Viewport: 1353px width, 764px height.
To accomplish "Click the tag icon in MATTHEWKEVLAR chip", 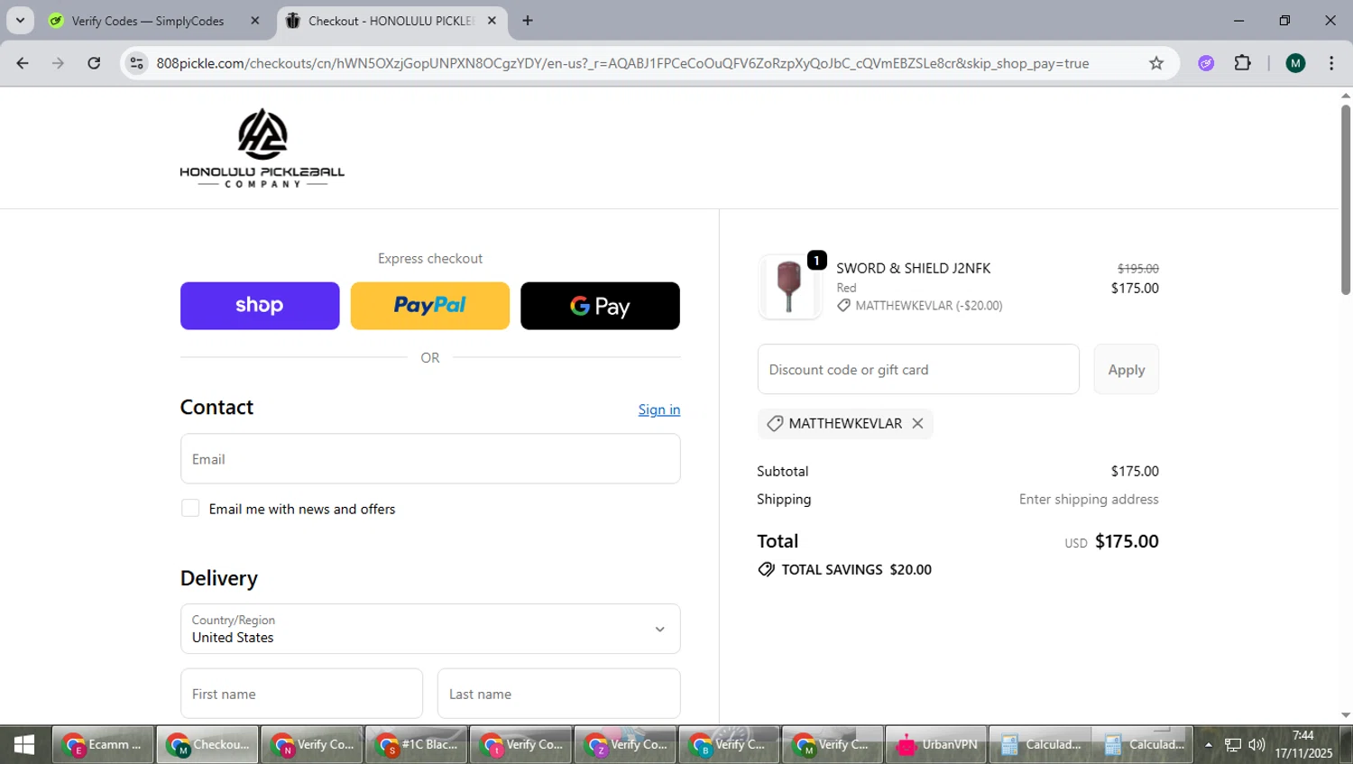I will click(774, 423).
